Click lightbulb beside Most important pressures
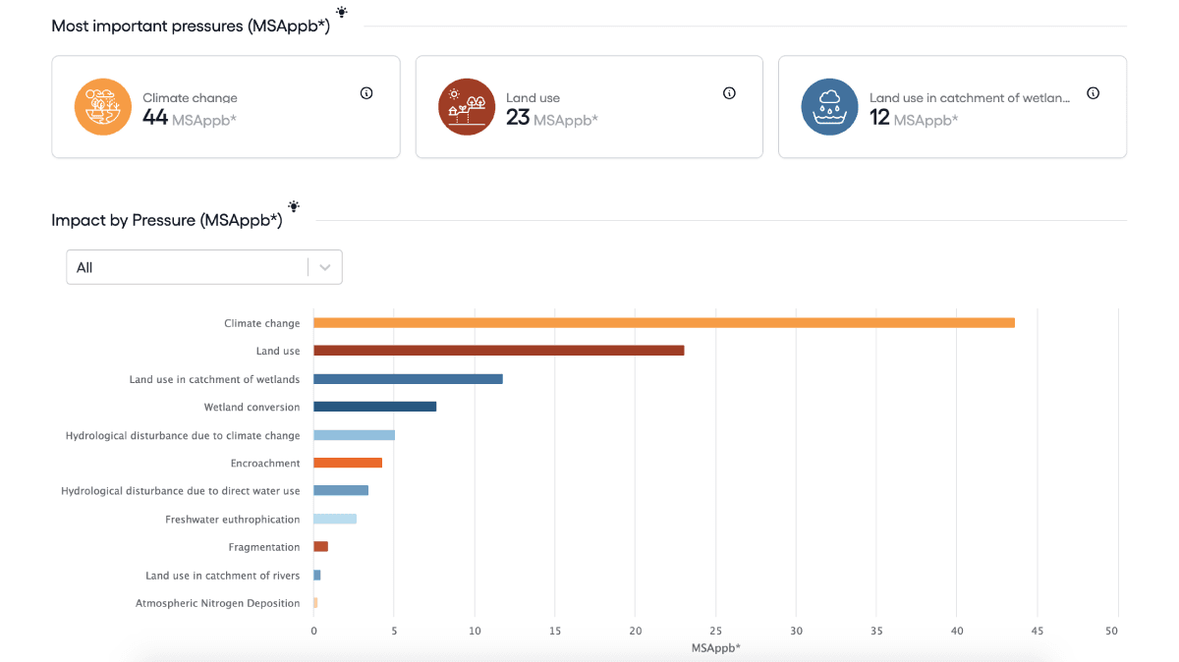 (x=341, y=12)
